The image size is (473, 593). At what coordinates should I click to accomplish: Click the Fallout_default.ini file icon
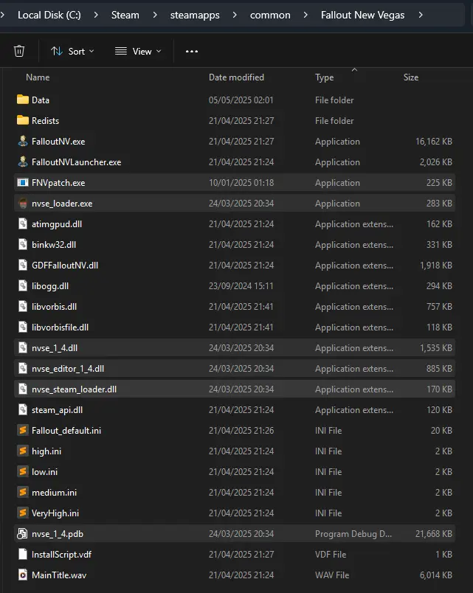tap(22, 430)
